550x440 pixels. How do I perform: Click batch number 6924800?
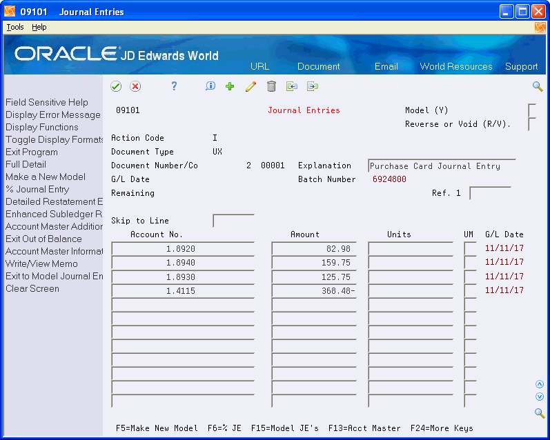tap(389, 179)
